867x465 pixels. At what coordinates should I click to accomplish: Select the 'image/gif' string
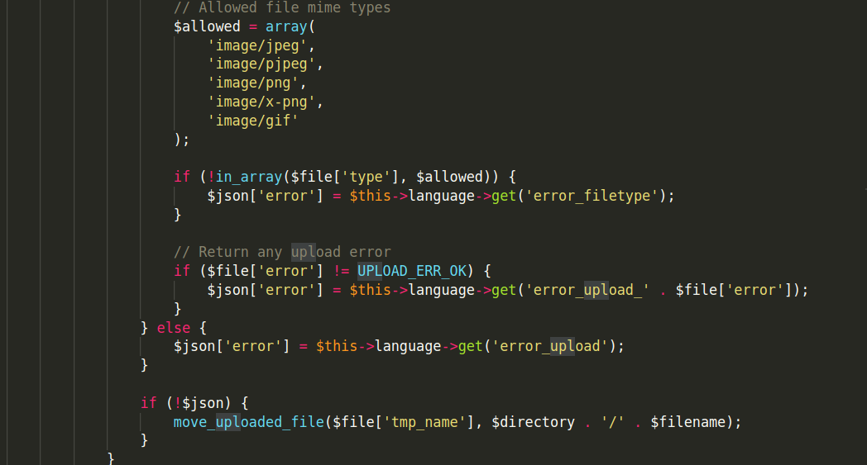tap(252, 121)
